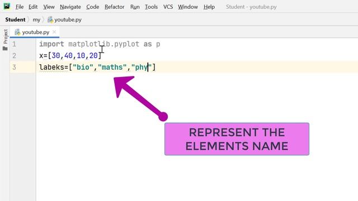Screen dimensions: 358x201
Task: Click the keyword as on line 1
Action: point(148,44)
